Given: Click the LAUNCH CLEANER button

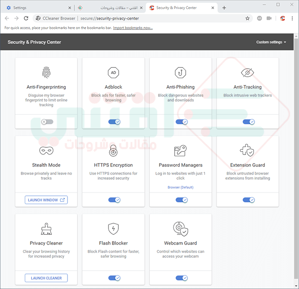Looking at the screenshot, I should point(46,278).
